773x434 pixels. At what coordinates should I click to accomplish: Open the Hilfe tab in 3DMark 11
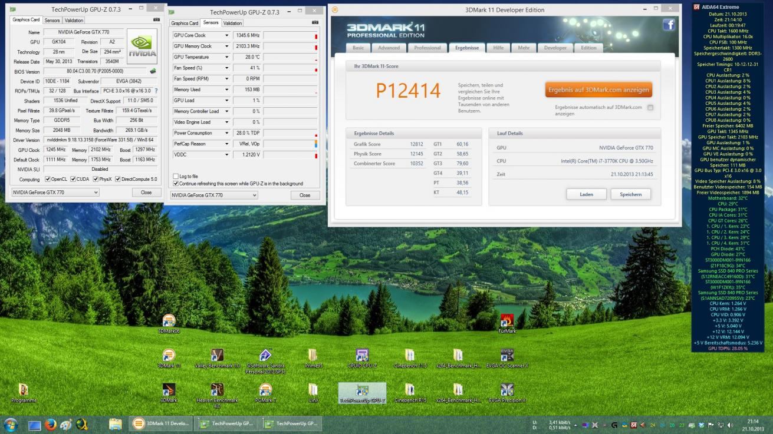tap(498, 48)
